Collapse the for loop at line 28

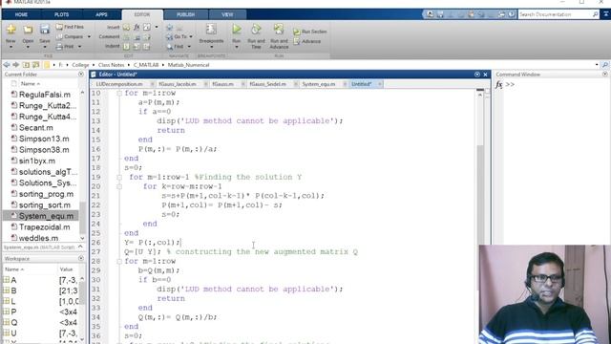[x=119, y=261]
